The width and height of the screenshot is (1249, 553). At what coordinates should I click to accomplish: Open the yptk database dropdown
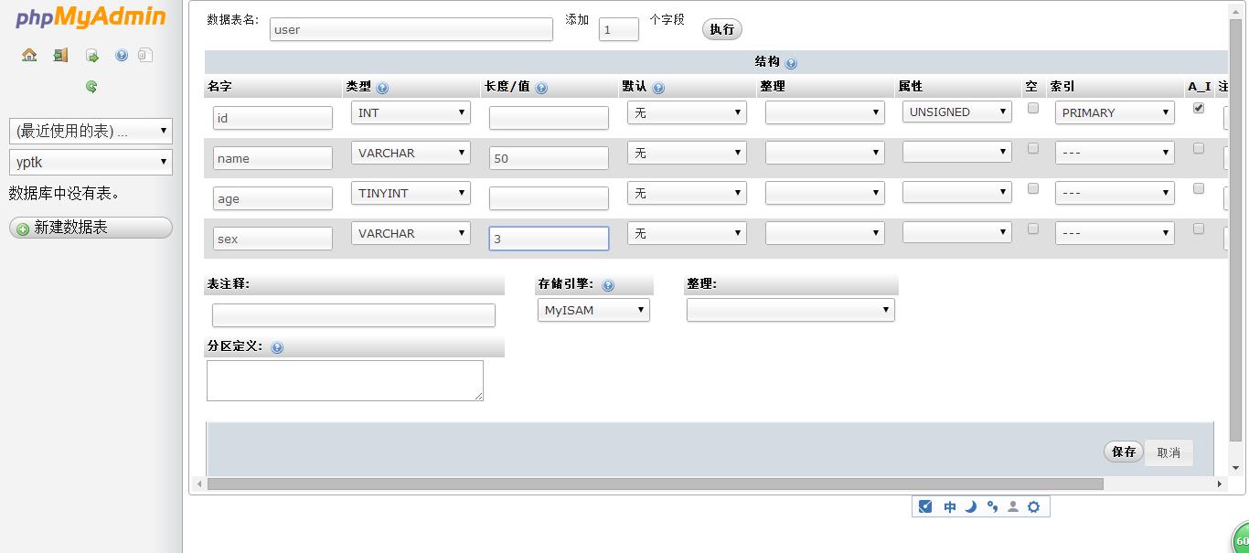tap(91, 163)
